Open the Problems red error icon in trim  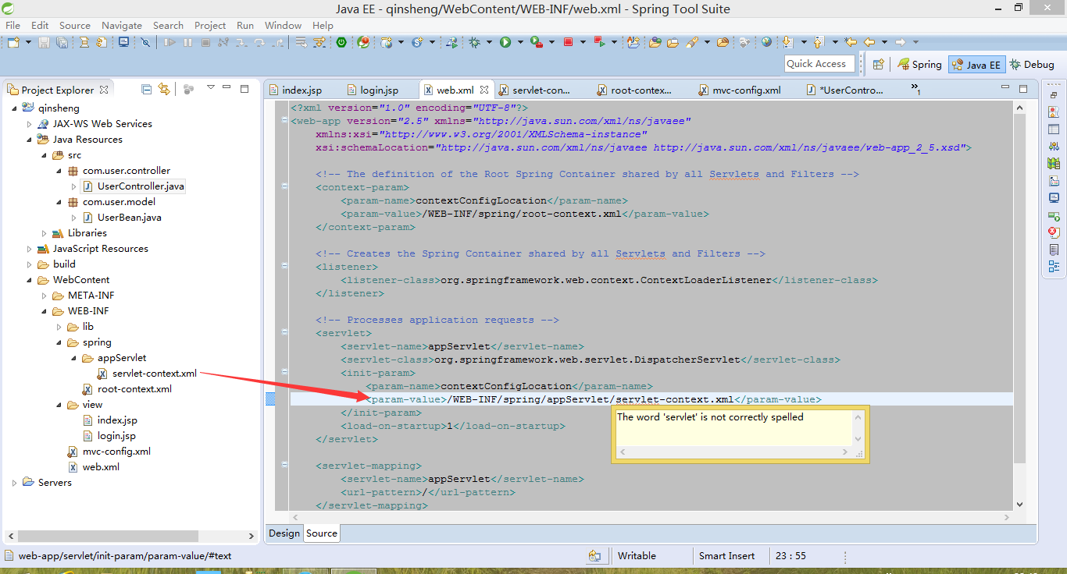point(1054,232)
